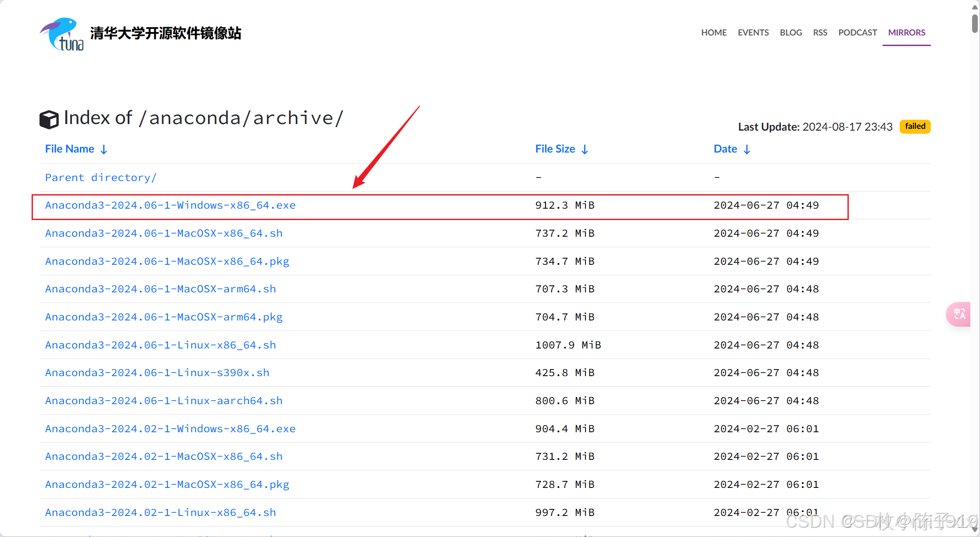Sort by Date arrow icon

tap(747, 149)
